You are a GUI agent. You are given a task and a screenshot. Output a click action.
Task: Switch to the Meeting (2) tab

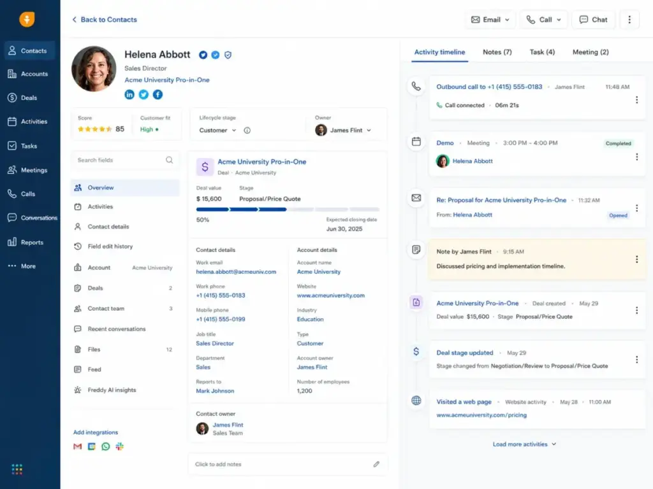(591, 52)
